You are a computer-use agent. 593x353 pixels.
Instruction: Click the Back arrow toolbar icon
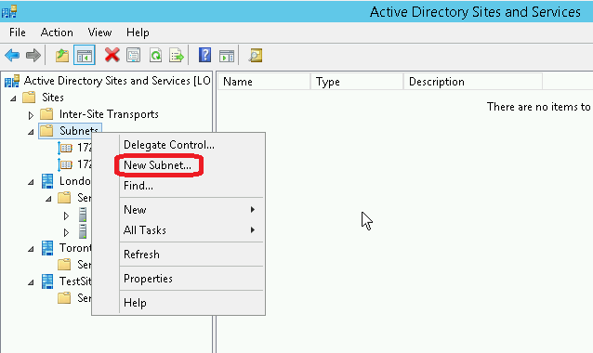12,56
